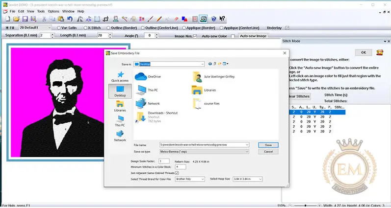Screen dimensions: 391x208
Task: Click the sewing icon beside OK in Stitch Mode
Action: pos(380,52)
